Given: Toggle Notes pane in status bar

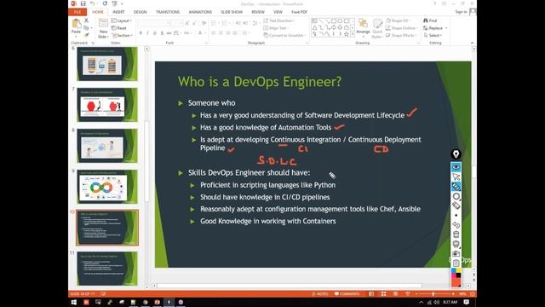Looking at the screenshot, I should (320, 293).
